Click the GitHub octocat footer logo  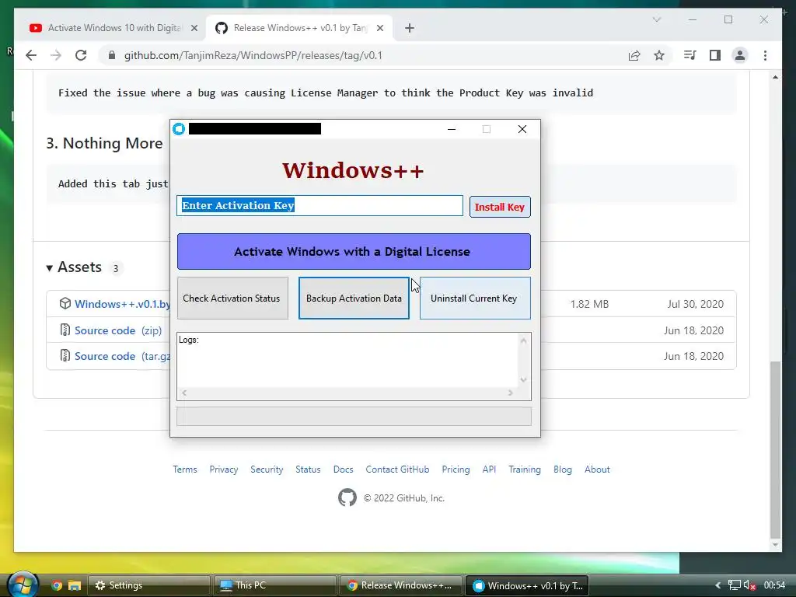pos(347,497)
